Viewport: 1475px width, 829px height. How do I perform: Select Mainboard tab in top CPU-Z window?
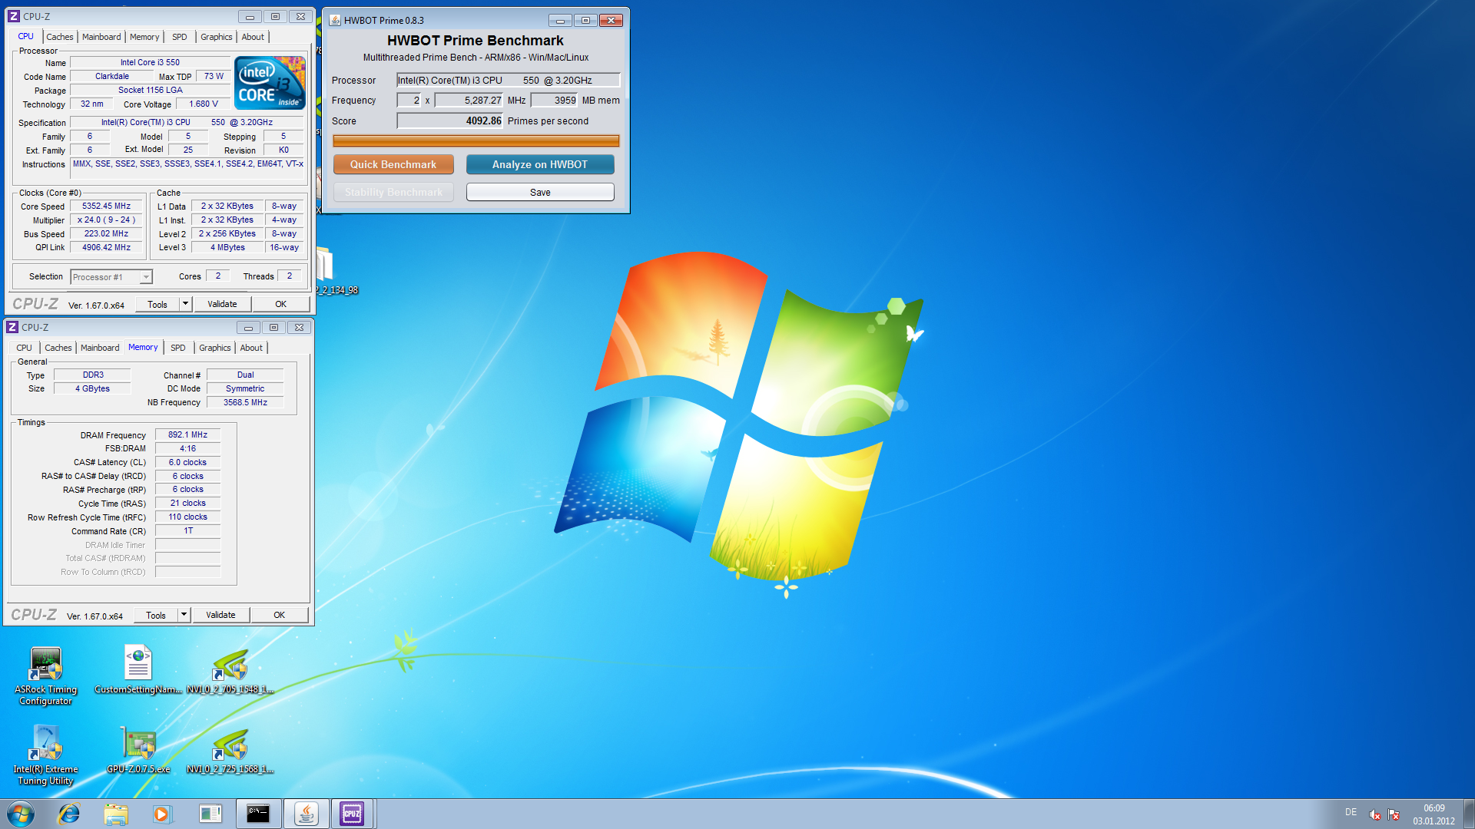click(101, 37)
